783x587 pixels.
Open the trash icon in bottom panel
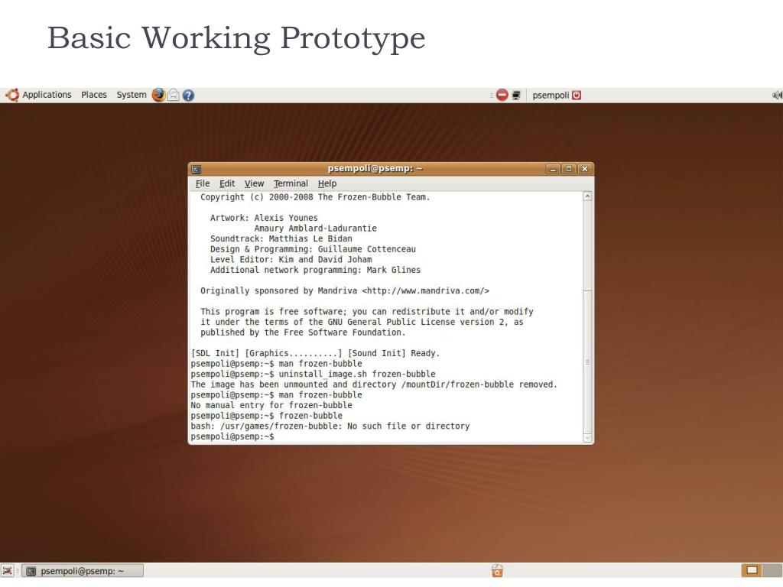pyautogui.click(x=497, y=570)
